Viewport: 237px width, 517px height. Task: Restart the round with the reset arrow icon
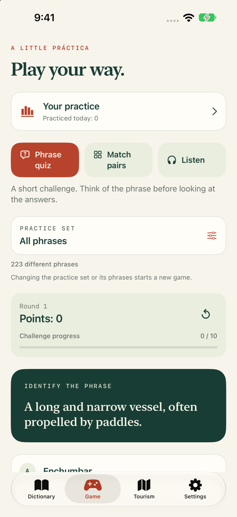coord(206,314)
